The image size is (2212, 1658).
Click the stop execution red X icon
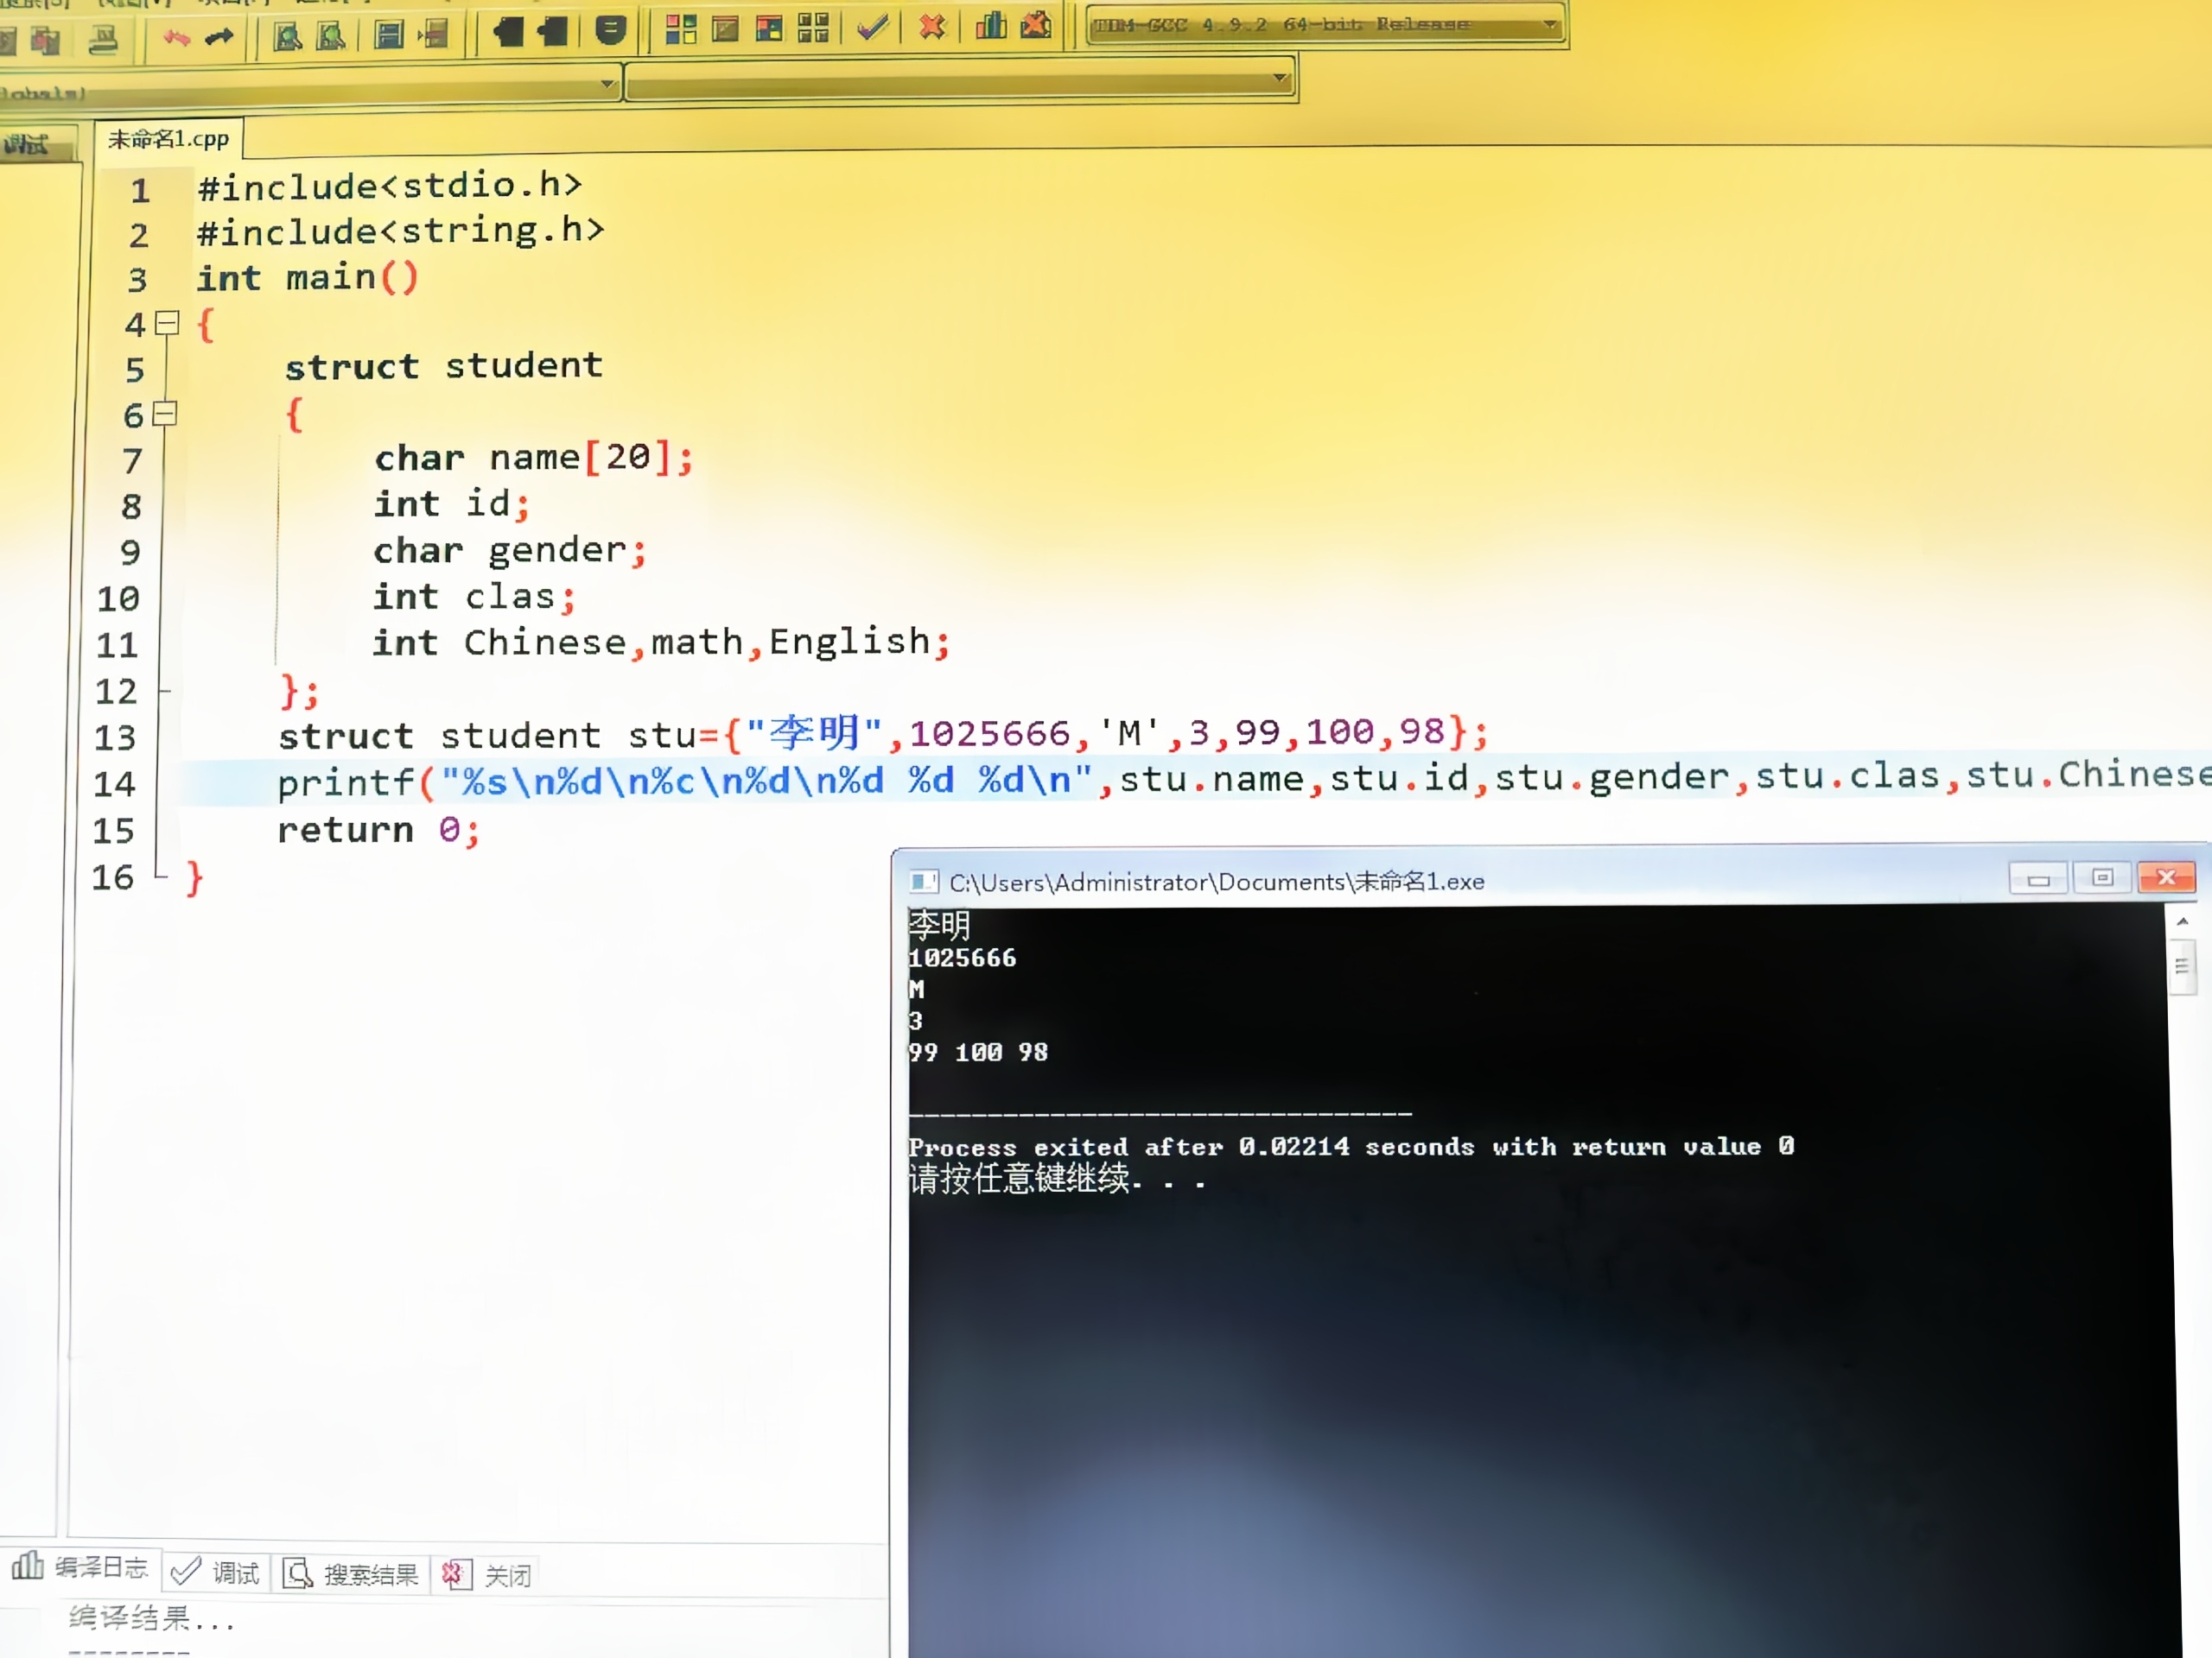coord(932,26)
